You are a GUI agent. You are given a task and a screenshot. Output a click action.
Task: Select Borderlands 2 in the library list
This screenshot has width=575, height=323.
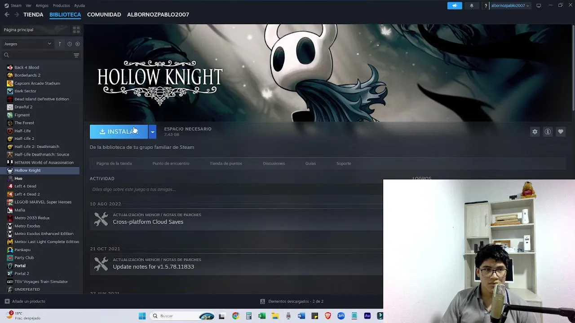tap(27, 75)
